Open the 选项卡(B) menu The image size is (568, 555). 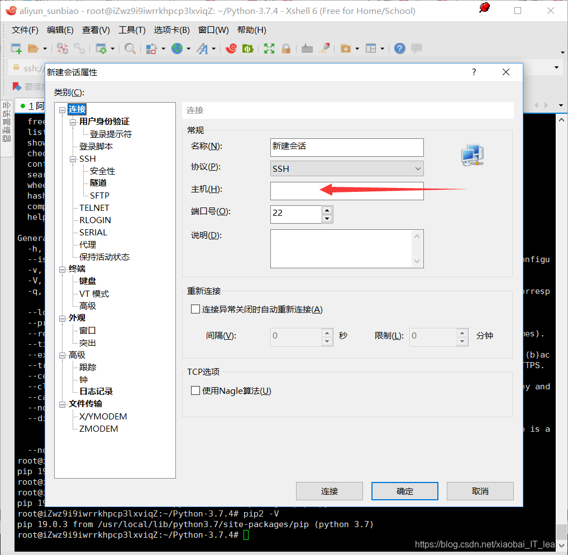click(x=171, y=30)
